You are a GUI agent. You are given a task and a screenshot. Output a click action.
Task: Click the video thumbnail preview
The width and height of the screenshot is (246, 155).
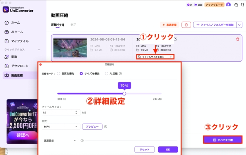click(70, 48)
